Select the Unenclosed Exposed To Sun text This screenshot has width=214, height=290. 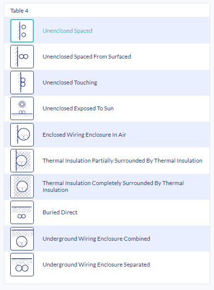(x=78, y=108)
